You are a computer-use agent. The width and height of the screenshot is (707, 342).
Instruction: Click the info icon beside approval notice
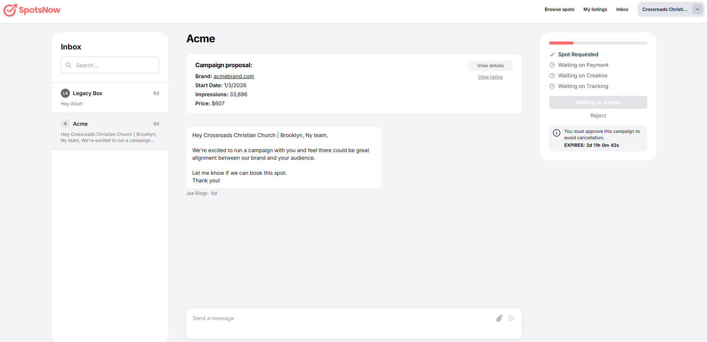(557, 133)
